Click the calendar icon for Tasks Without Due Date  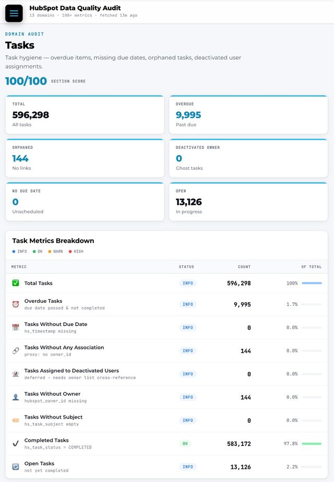coord(16,327)
